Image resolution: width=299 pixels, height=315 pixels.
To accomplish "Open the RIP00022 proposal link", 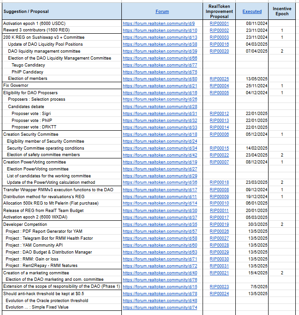I will [x=219, y=155].
